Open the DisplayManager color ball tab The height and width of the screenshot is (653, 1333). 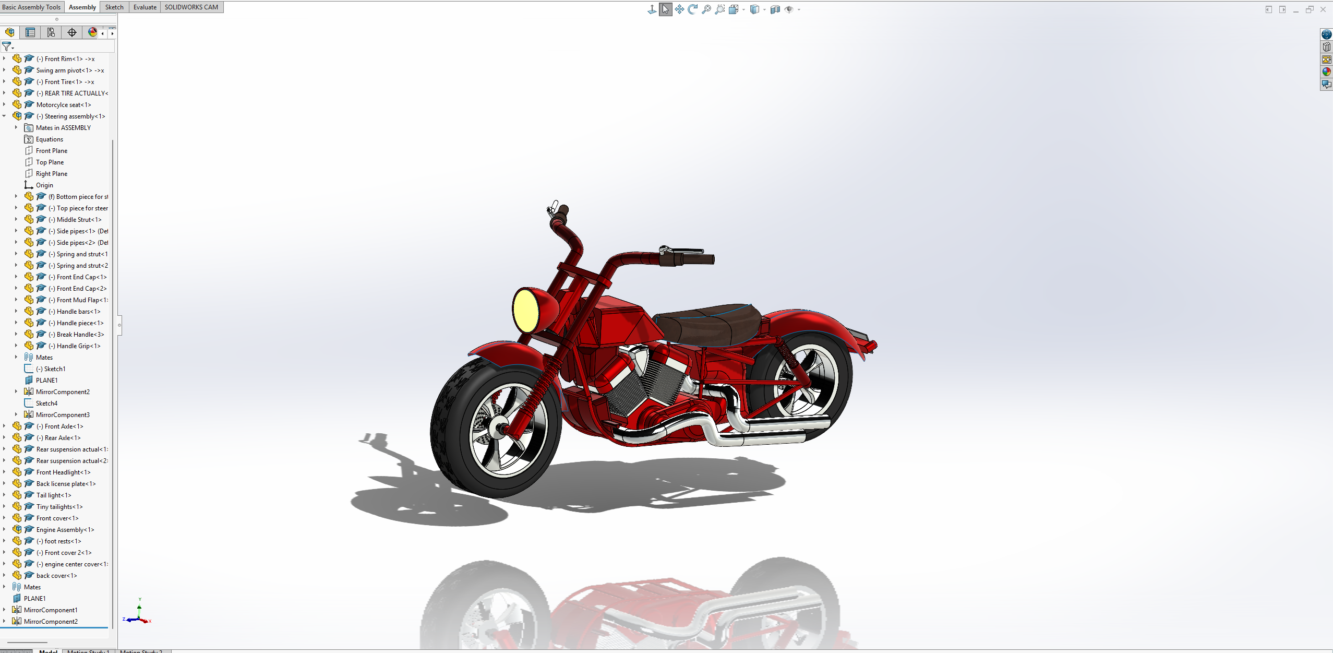[92, 32]
